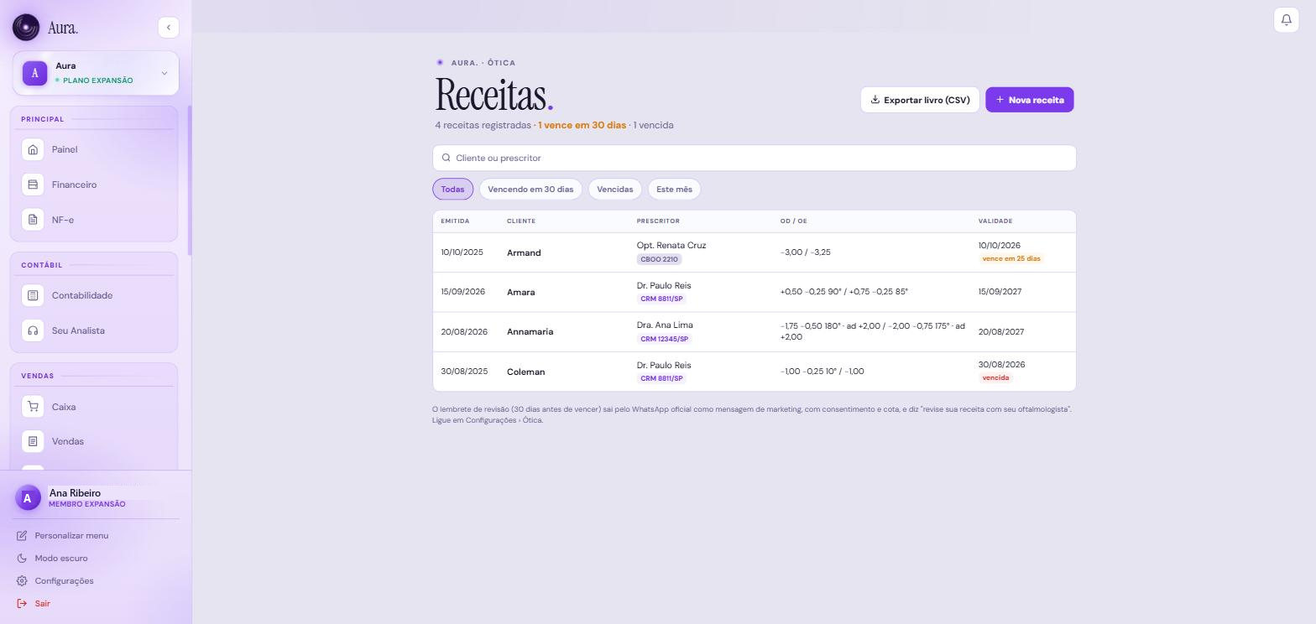Open Financeiro menu item

[x=94, y=185]
